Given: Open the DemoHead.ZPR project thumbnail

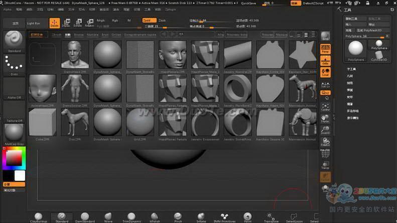Looking at the screenshot, I should point(75,55).
